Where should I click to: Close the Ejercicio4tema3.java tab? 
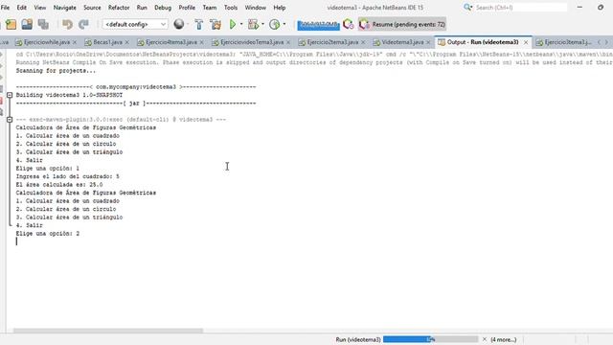(202, 42)
